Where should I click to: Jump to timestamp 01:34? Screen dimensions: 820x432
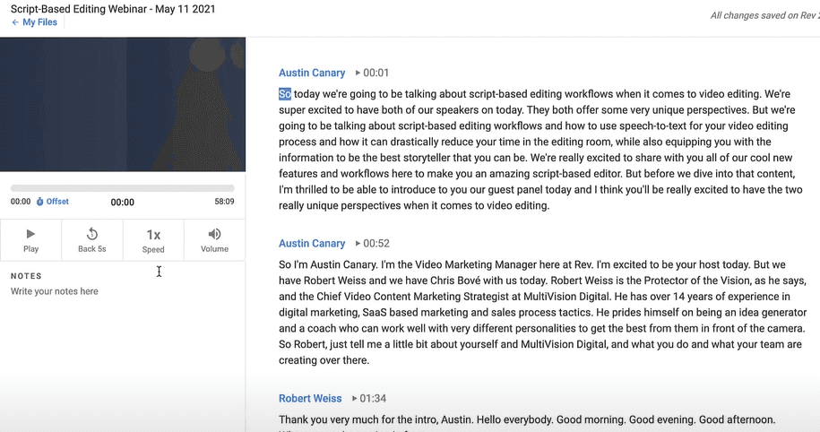374,398
